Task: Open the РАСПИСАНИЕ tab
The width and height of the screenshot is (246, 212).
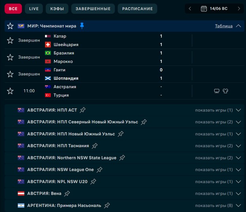Action: coord(138,9)
